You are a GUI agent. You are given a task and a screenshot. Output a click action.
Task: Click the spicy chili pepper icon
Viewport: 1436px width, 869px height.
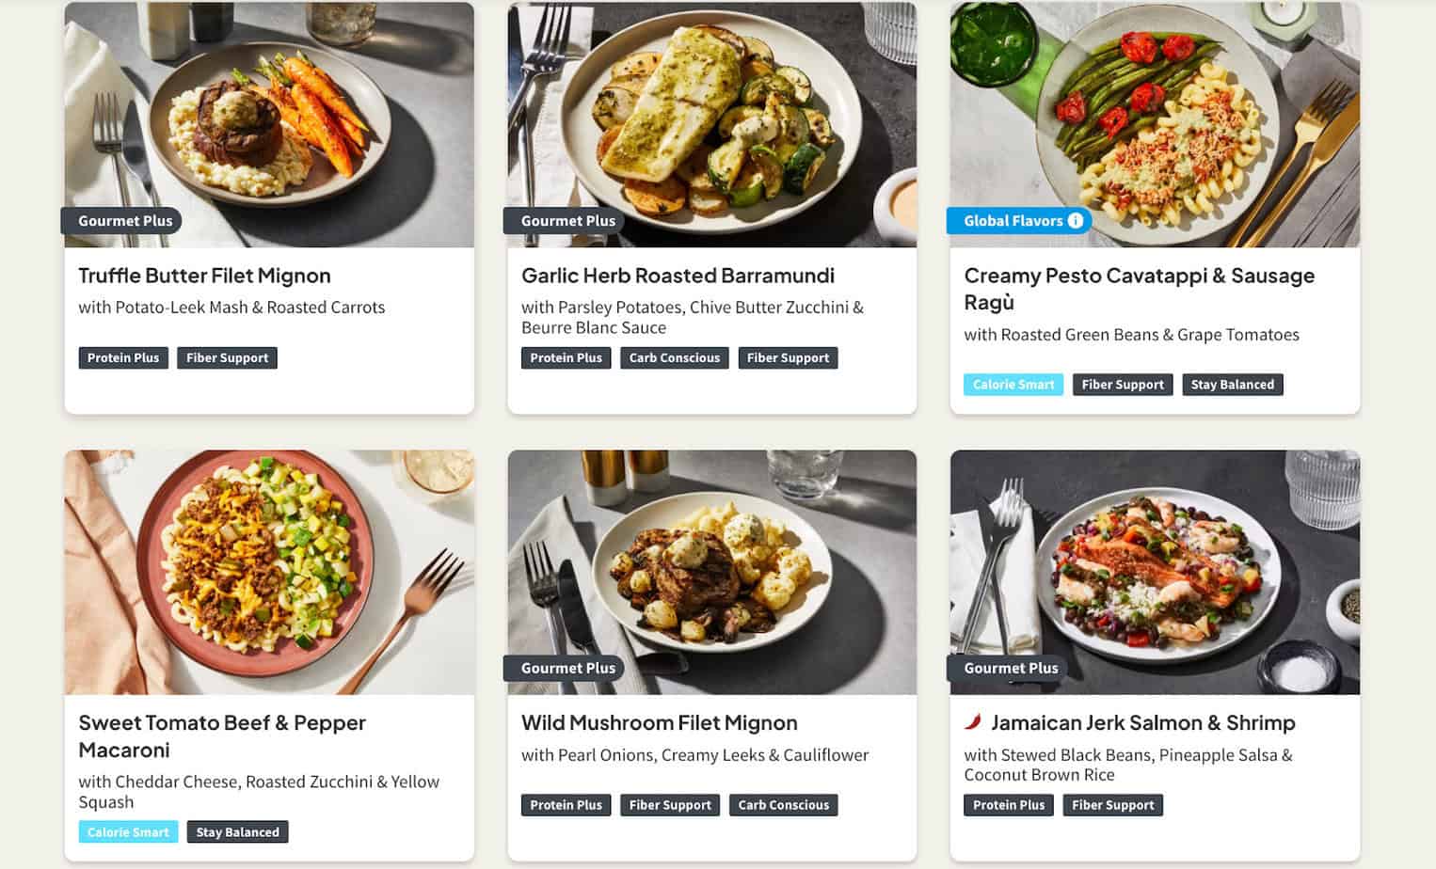973,722
